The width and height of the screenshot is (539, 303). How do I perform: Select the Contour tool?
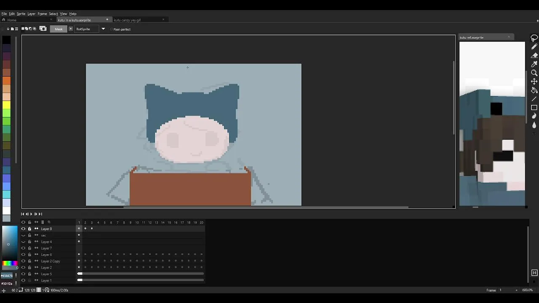[x=534, y=116]
